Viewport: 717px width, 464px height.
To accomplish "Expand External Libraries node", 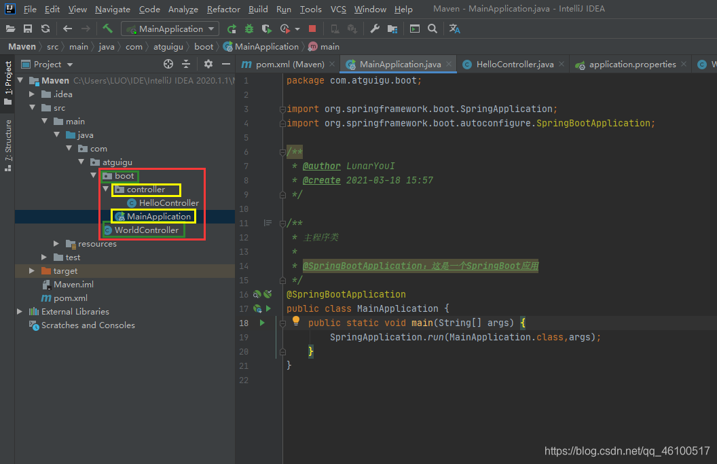I will click(x=20, y=311).
